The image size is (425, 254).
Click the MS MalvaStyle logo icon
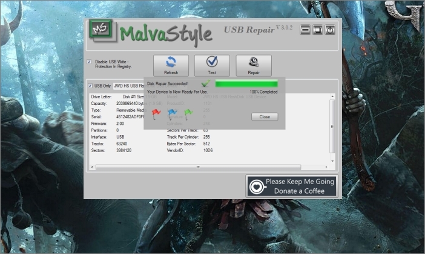pyautogui.click(x=100, y=29)
